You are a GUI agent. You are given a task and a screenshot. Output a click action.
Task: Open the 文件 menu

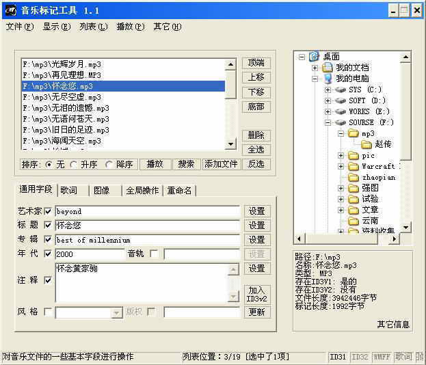click(19, 27)
